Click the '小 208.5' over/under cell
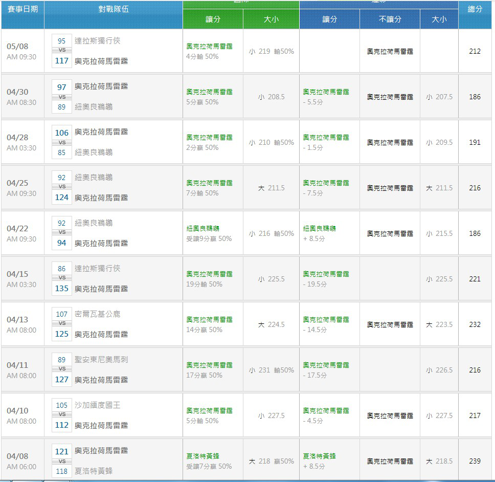 coord(271,97)
